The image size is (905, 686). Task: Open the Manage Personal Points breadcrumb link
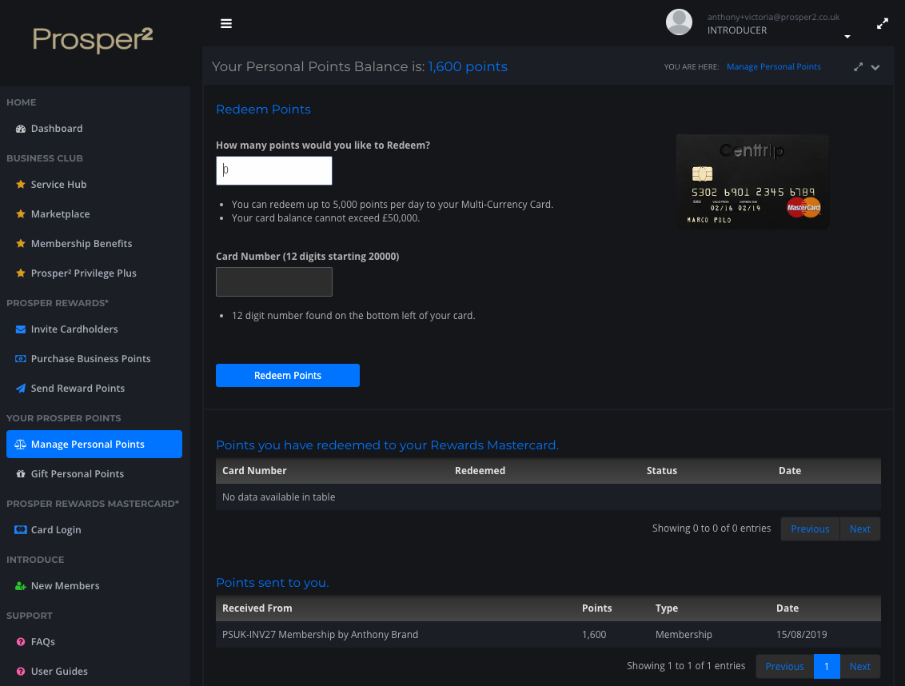[x=773, y=67]
